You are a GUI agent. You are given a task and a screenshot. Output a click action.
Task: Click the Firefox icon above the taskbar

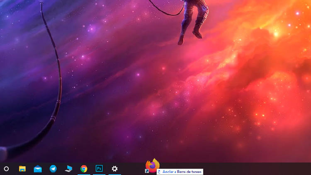[x=153, y=165]
